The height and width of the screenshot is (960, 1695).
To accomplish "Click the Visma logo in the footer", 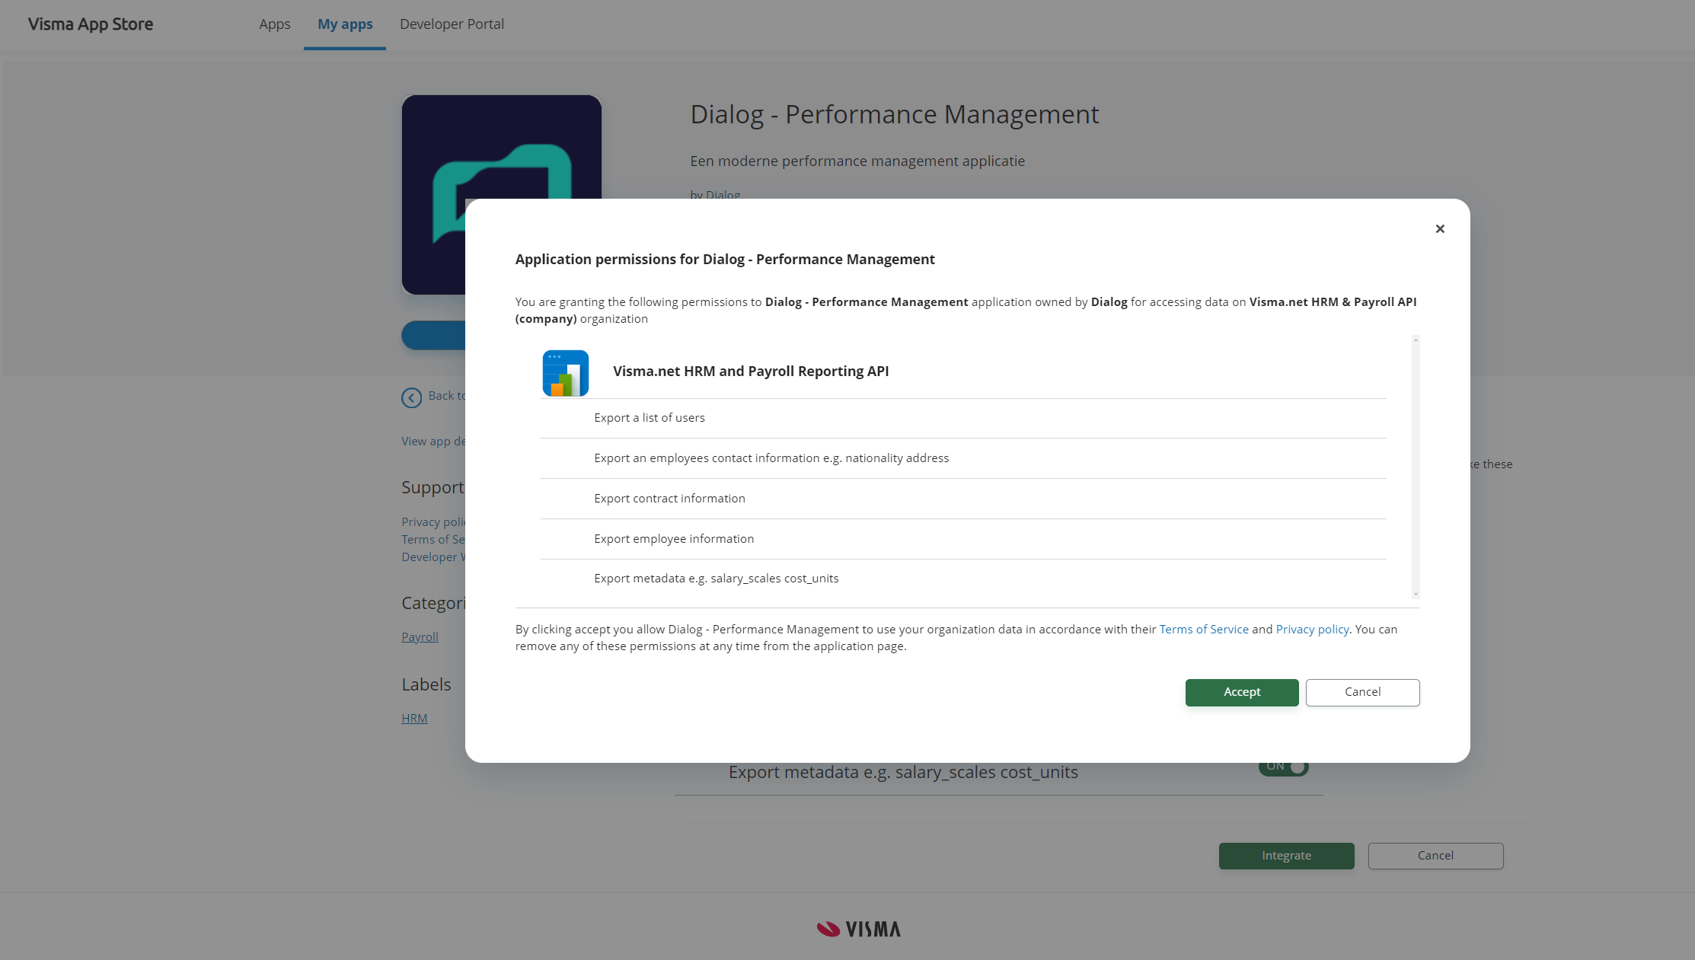I will pyautogui.click(x=859, y=929).
